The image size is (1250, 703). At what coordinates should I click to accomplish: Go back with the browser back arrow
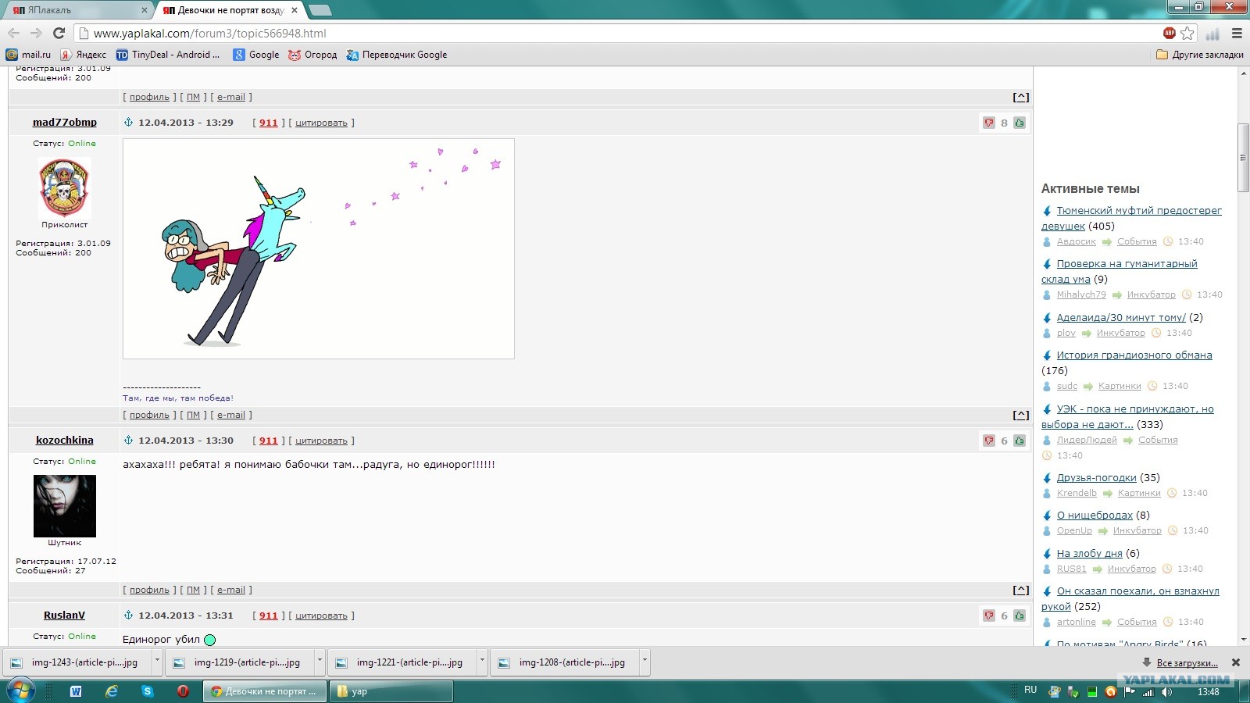(13, 33)
